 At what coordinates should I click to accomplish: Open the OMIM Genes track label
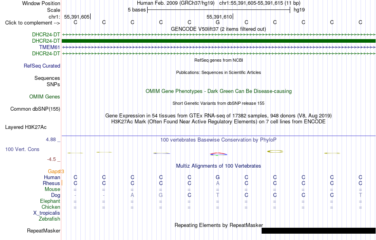tap(45, 96)
